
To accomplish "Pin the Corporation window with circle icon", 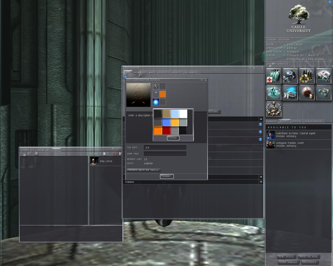I will pos(254,68).
